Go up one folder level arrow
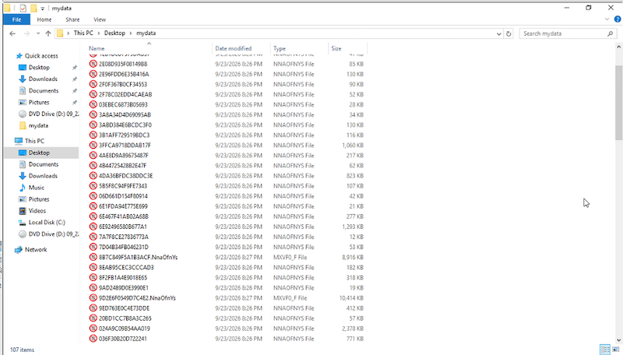The height and width of the screenshot is (355, 623). pos(48,33)
